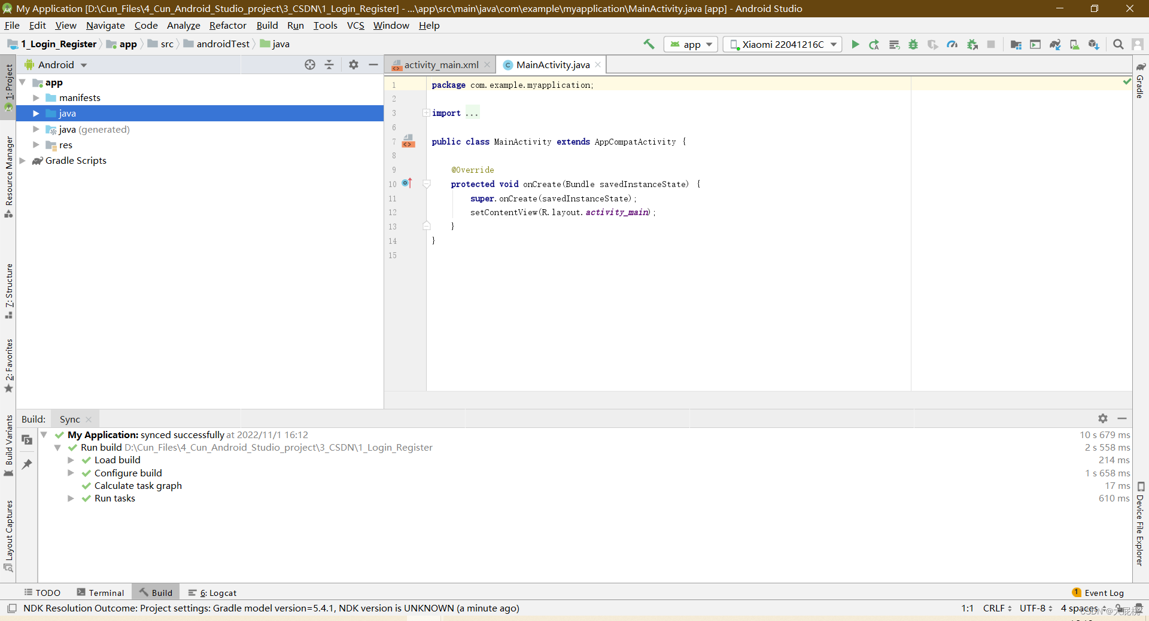Hide the Project panel with minus icon
Viewport: 1149px width, 621px height.
373,65
